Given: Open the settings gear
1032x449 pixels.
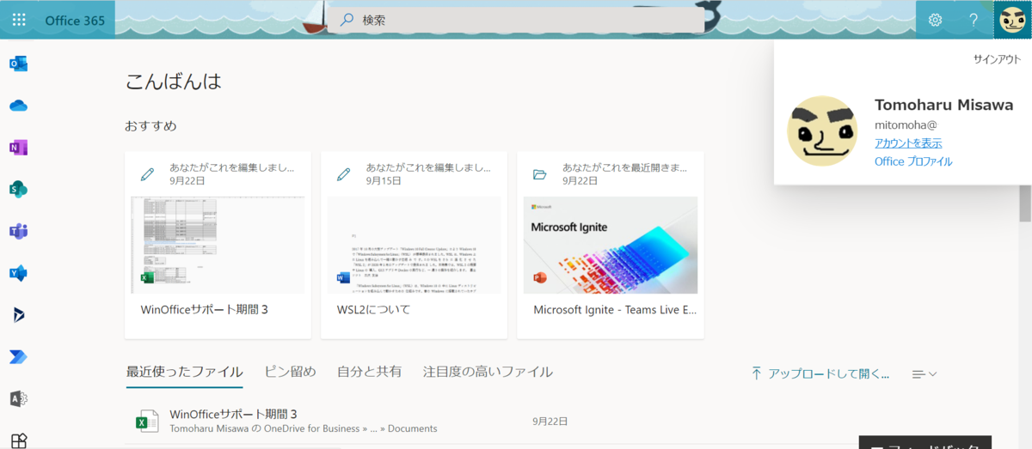Looking at the screenshot, I should click(936, 20).
